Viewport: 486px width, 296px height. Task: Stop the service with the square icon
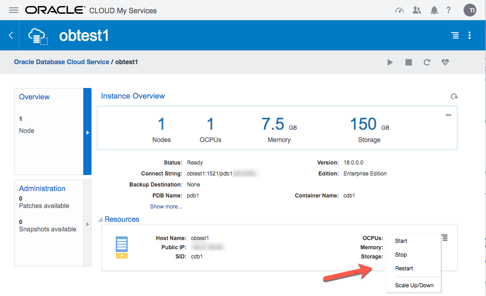pyautogui.click(x=409, y=62)
